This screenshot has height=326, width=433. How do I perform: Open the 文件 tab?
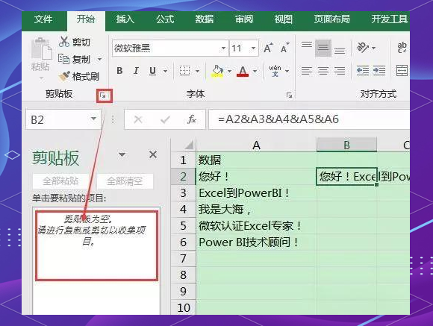point(43,19)
